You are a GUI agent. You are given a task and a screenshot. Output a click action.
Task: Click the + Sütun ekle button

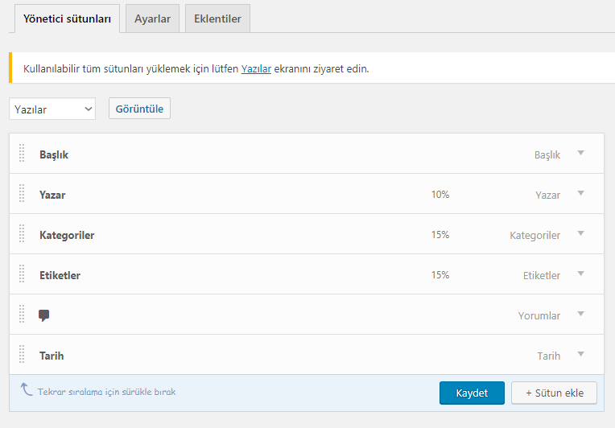click(x=554, y=393)
